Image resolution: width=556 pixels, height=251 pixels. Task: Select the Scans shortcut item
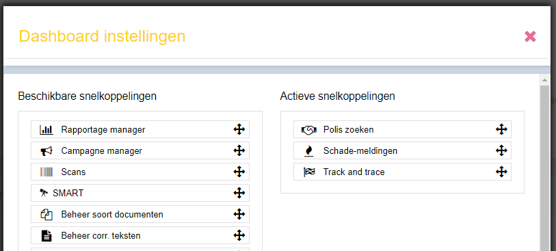140,172
